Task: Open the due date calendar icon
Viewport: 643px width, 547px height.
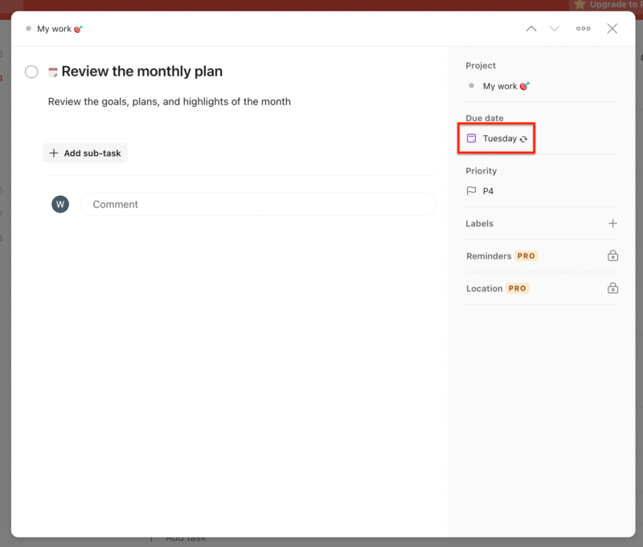Action: pos(471,138)
